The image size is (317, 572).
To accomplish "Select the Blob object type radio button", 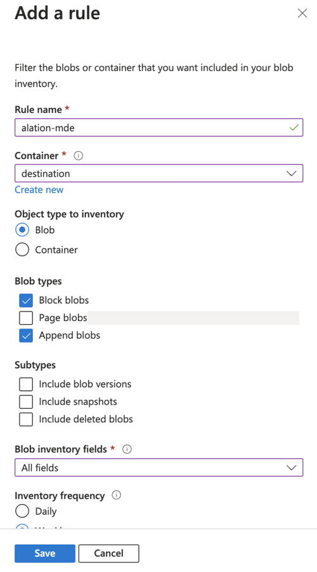I will pos(22,230).
